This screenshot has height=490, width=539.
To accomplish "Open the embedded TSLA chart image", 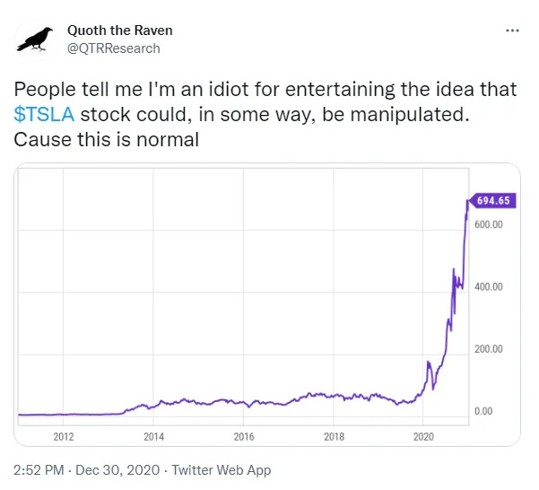I will [267, 304].
